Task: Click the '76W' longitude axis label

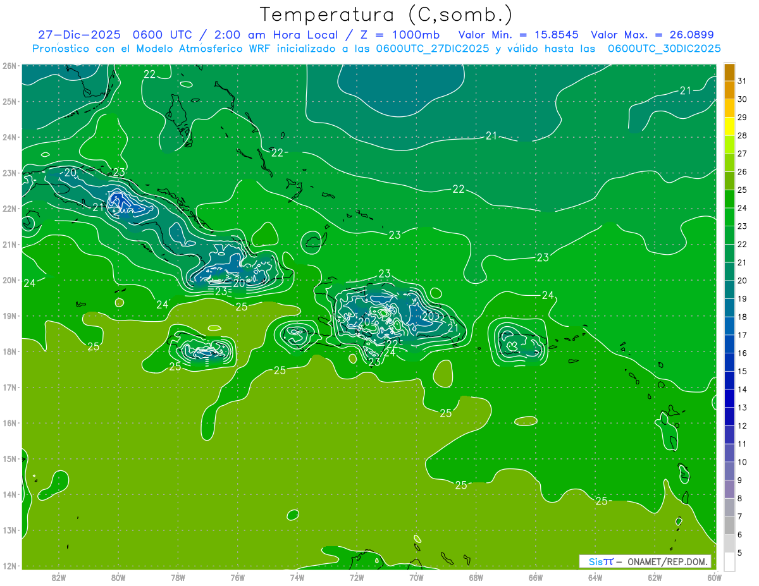Action: coord(238,577)
